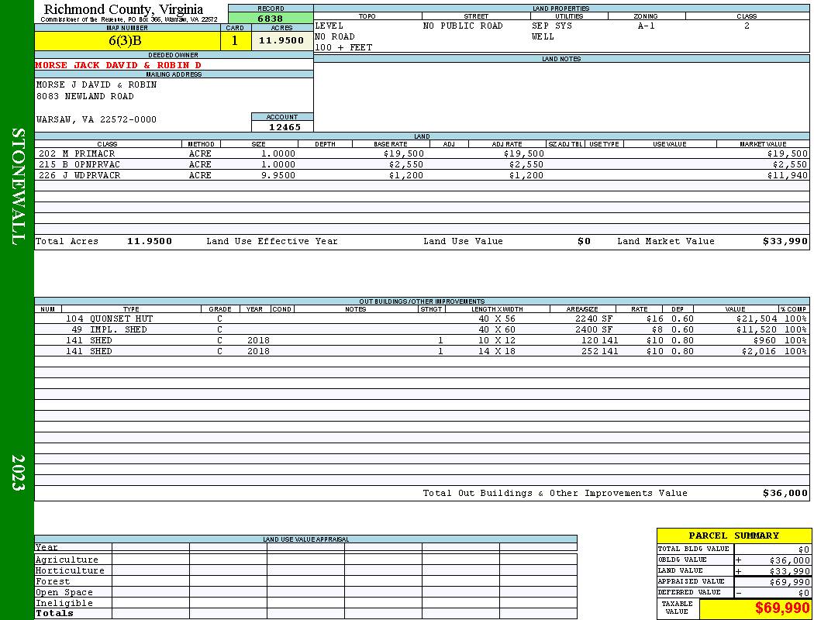
Task: Click the 14 X 18 shed dimensions
Action: 496,351
